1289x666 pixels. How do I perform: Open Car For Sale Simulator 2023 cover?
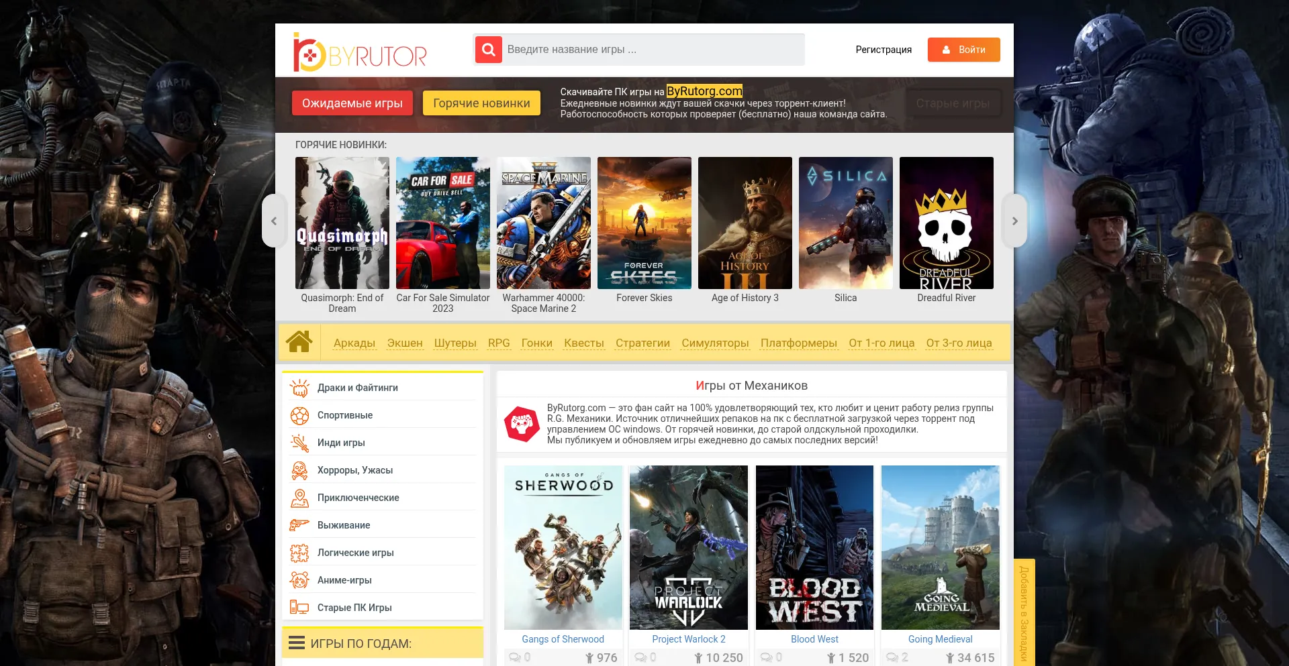(x=443, y=223)
